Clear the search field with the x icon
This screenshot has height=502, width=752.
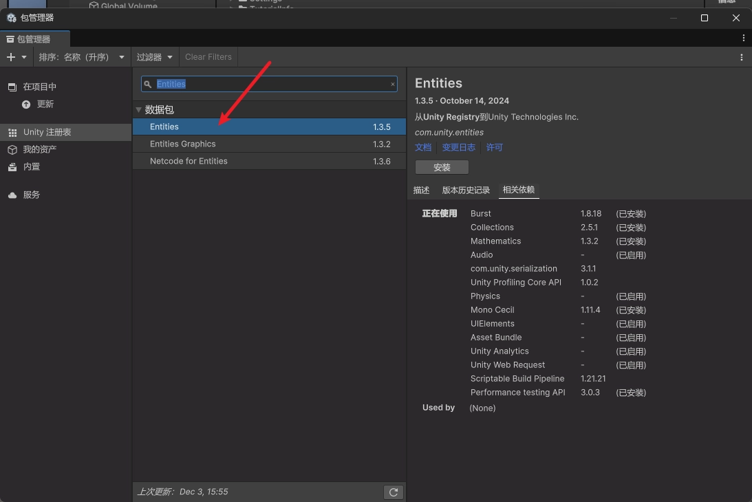[x=392, y=85]
